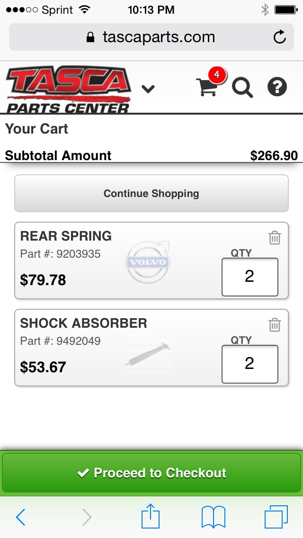303x538 pixels.
Task: Remove Shock Absorber with trash icon
Action: pos(275,325)
